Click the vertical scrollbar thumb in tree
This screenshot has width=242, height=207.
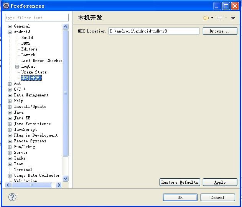(x=66, y=93)
